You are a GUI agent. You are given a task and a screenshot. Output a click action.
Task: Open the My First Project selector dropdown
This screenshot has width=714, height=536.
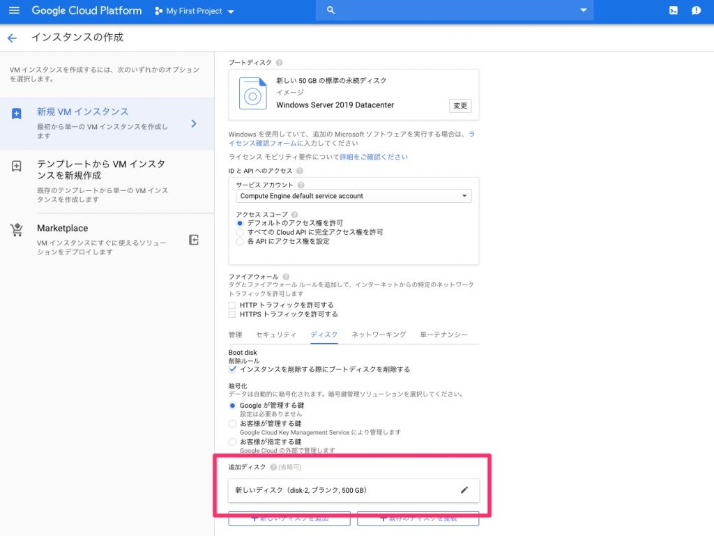pyautogui.click(x=195, y=11)
